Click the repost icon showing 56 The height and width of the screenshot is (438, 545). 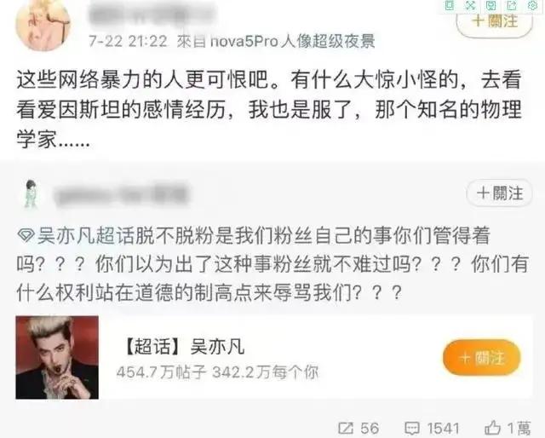pyautogui.click(x=346, y=428)
